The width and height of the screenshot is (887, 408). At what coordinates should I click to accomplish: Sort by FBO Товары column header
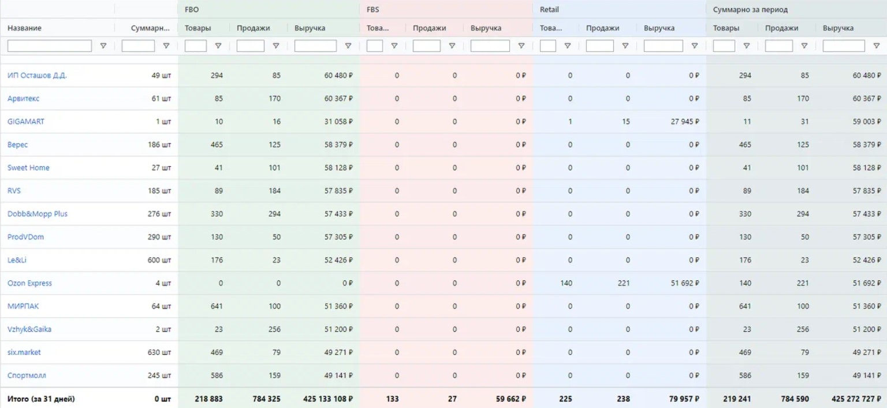point(198,28)
